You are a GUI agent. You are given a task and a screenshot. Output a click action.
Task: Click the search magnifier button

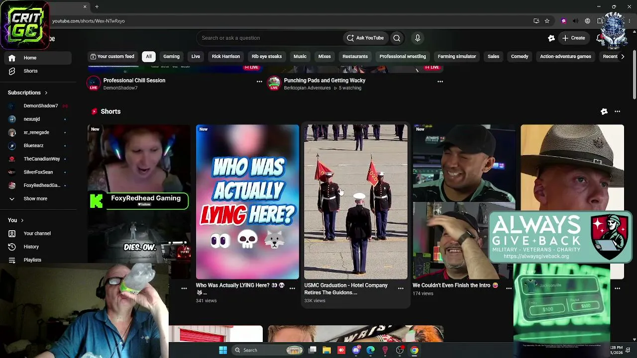pyautogui.click(x=397, y=38)
